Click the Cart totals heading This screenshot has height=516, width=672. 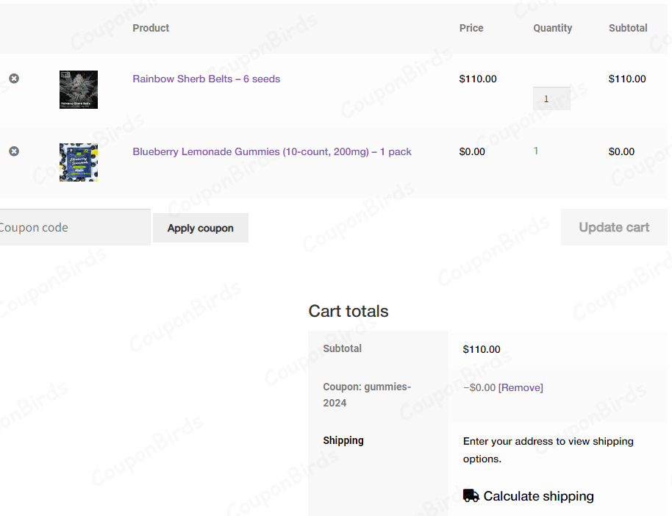[348, 311]
